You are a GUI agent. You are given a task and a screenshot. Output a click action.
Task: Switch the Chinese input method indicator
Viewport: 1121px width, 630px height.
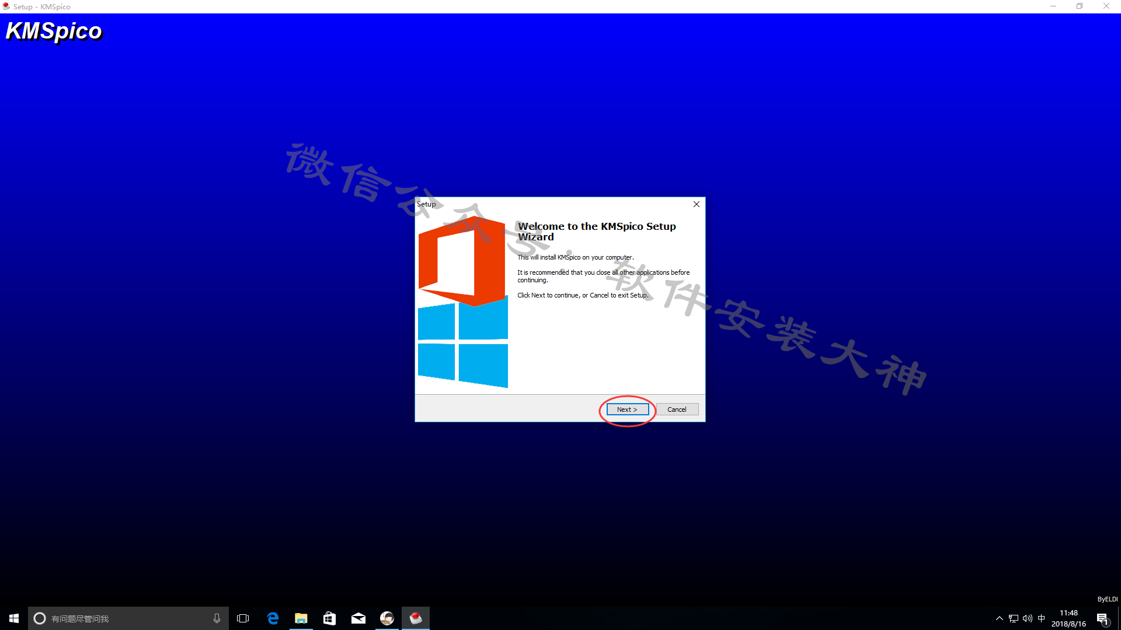tap(1042, 618)
